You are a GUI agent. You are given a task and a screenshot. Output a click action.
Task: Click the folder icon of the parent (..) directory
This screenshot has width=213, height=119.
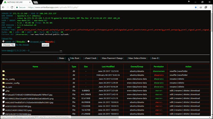(x=4, y=75)
